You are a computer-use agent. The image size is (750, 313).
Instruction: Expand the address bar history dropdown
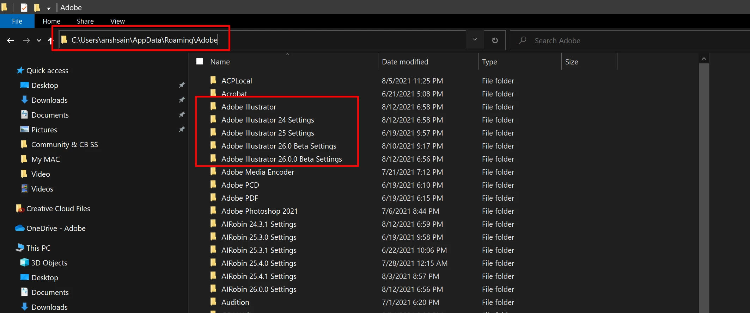[475, 40]
